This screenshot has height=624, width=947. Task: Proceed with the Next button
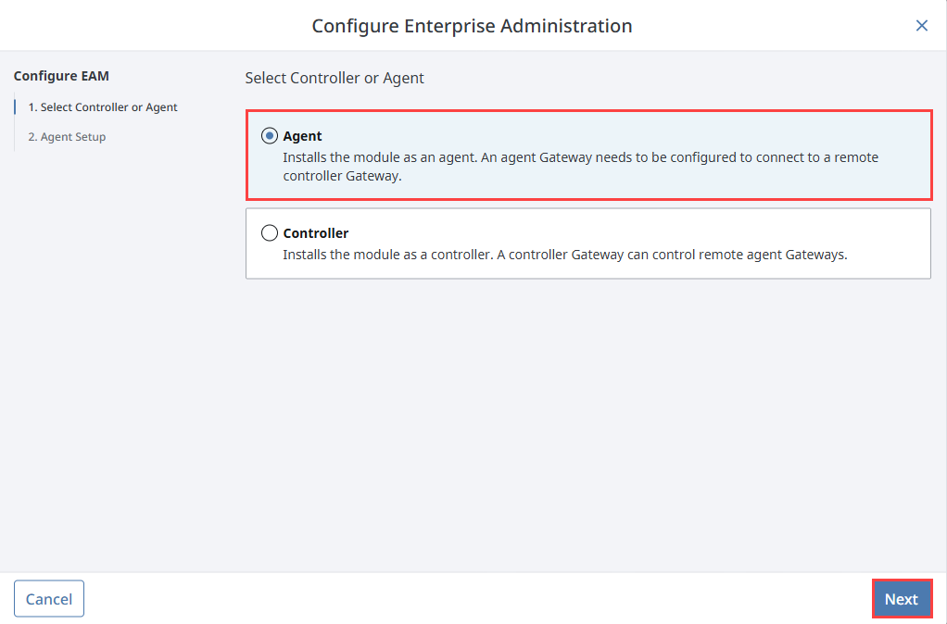tap(901, 599)
